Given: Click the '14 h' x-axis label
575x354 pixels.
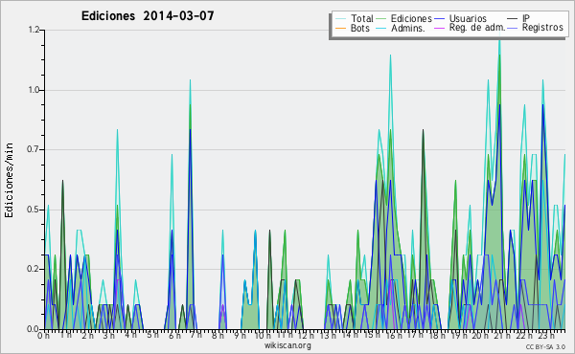Looking at the screenshot, I should click(x=349, y=335).
